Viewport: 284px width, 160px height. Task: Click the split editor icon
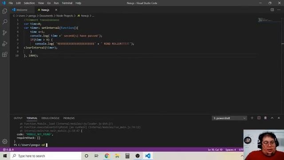[x=272, y=10]
